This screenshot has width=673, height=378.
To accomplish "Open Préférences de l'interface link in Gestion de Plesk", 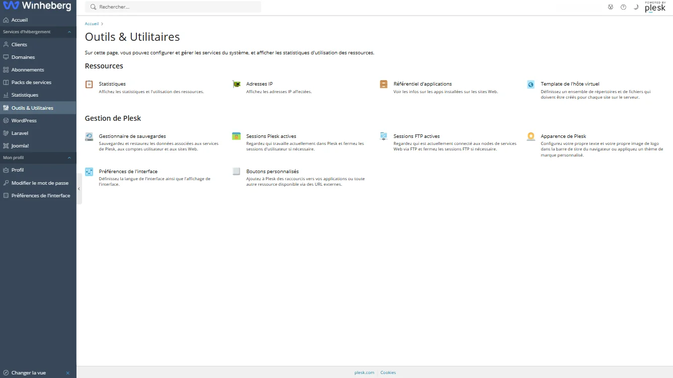I will pyautogui.click(x=128, y=172).
